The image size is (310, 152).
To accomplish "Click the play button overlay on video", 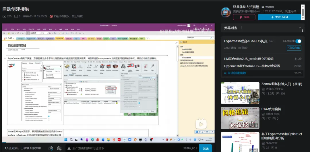I will coord(201,124).
